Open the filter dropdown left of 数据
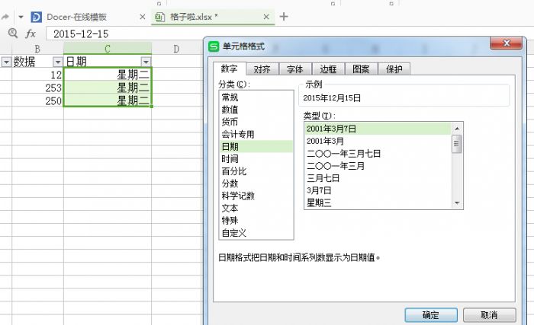This screenshot has height=325, width=534. (6, 62)
